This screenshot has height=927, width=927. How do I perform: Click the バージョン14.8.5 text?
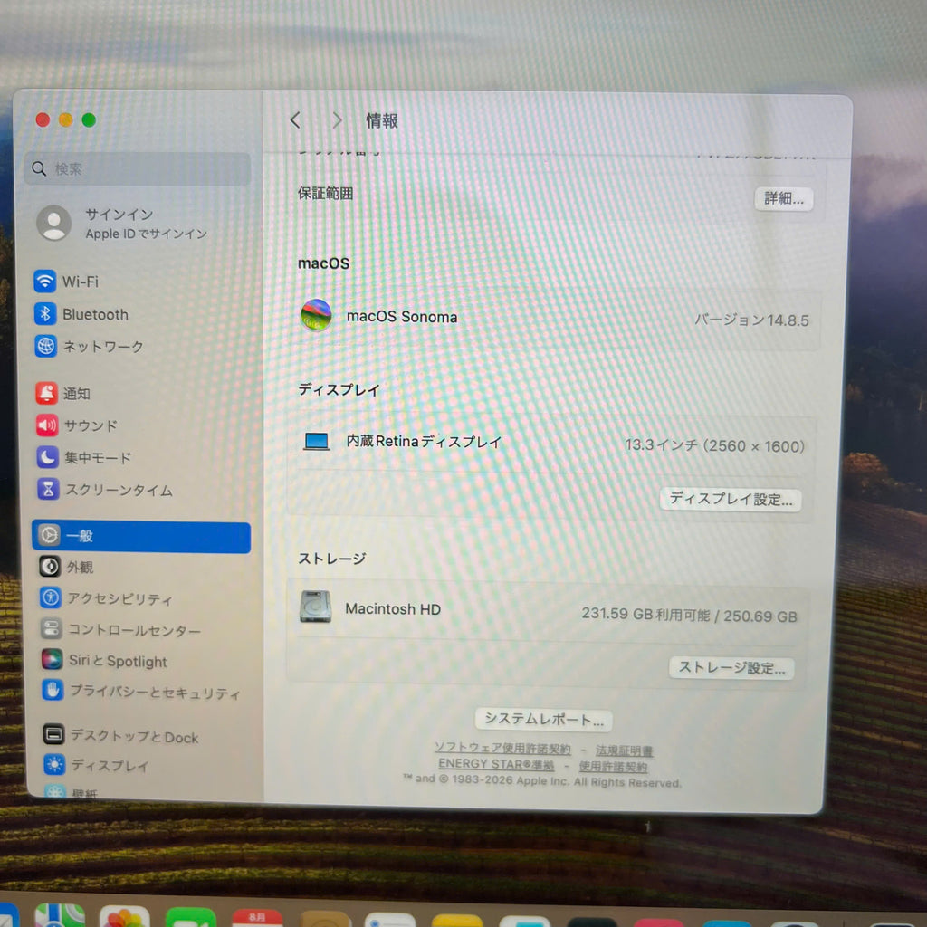[751, 320]
